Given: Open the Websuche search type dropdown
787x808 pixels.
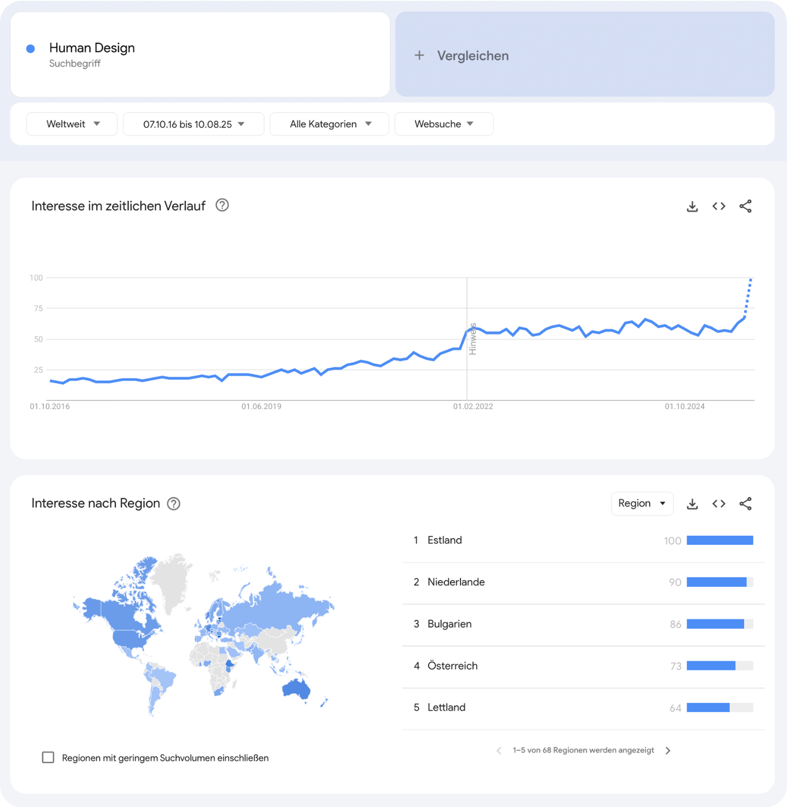Looking at the screenshot, I should coord(443,124).
